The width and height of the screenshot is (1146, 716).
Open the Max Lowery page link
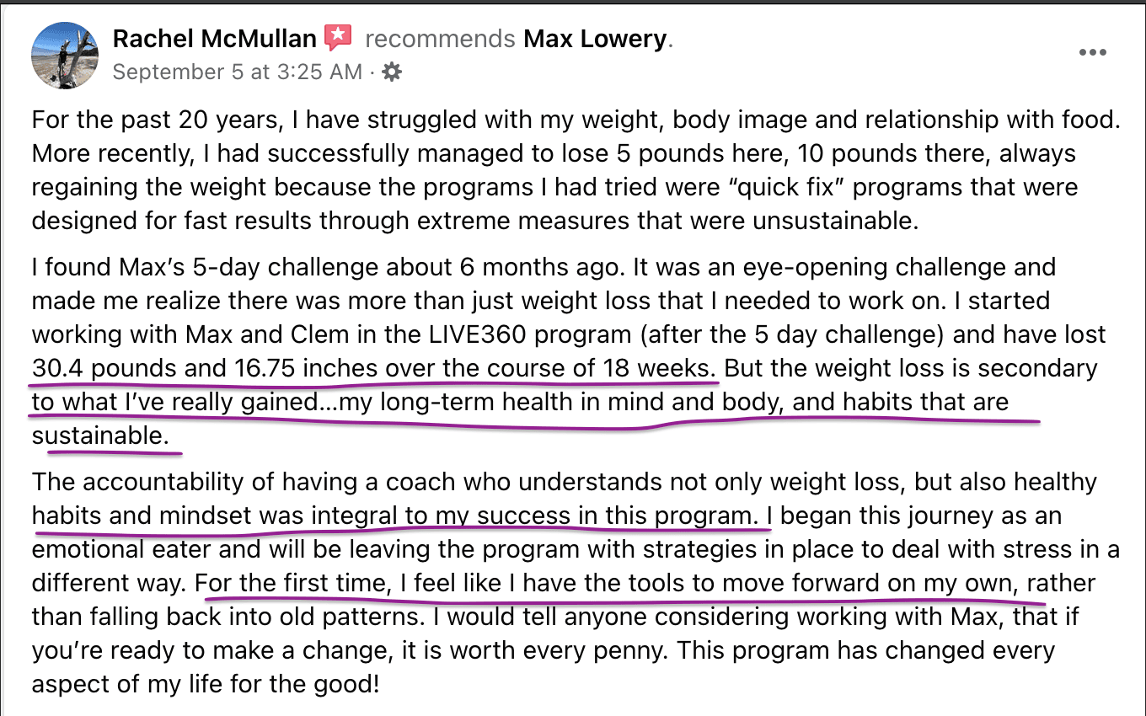click(595, 39)
